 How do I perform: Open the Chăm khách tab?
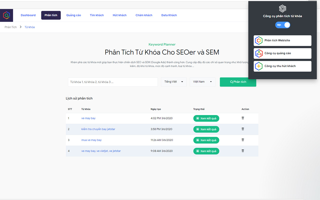[x=144, y=15]
